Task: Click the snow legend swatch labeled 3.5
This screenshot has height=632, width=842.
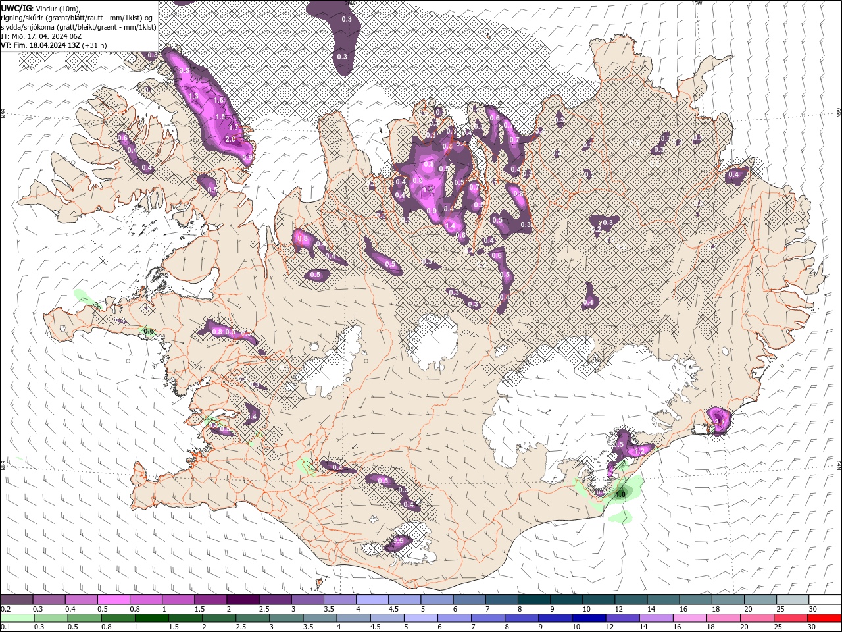Action: pyautogui.click(x=339, y=599)
